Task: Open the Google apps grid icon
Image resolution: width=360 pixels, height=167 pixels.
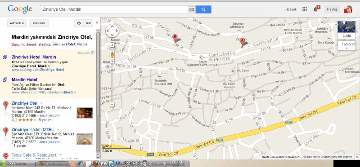Action: point(305,9)
